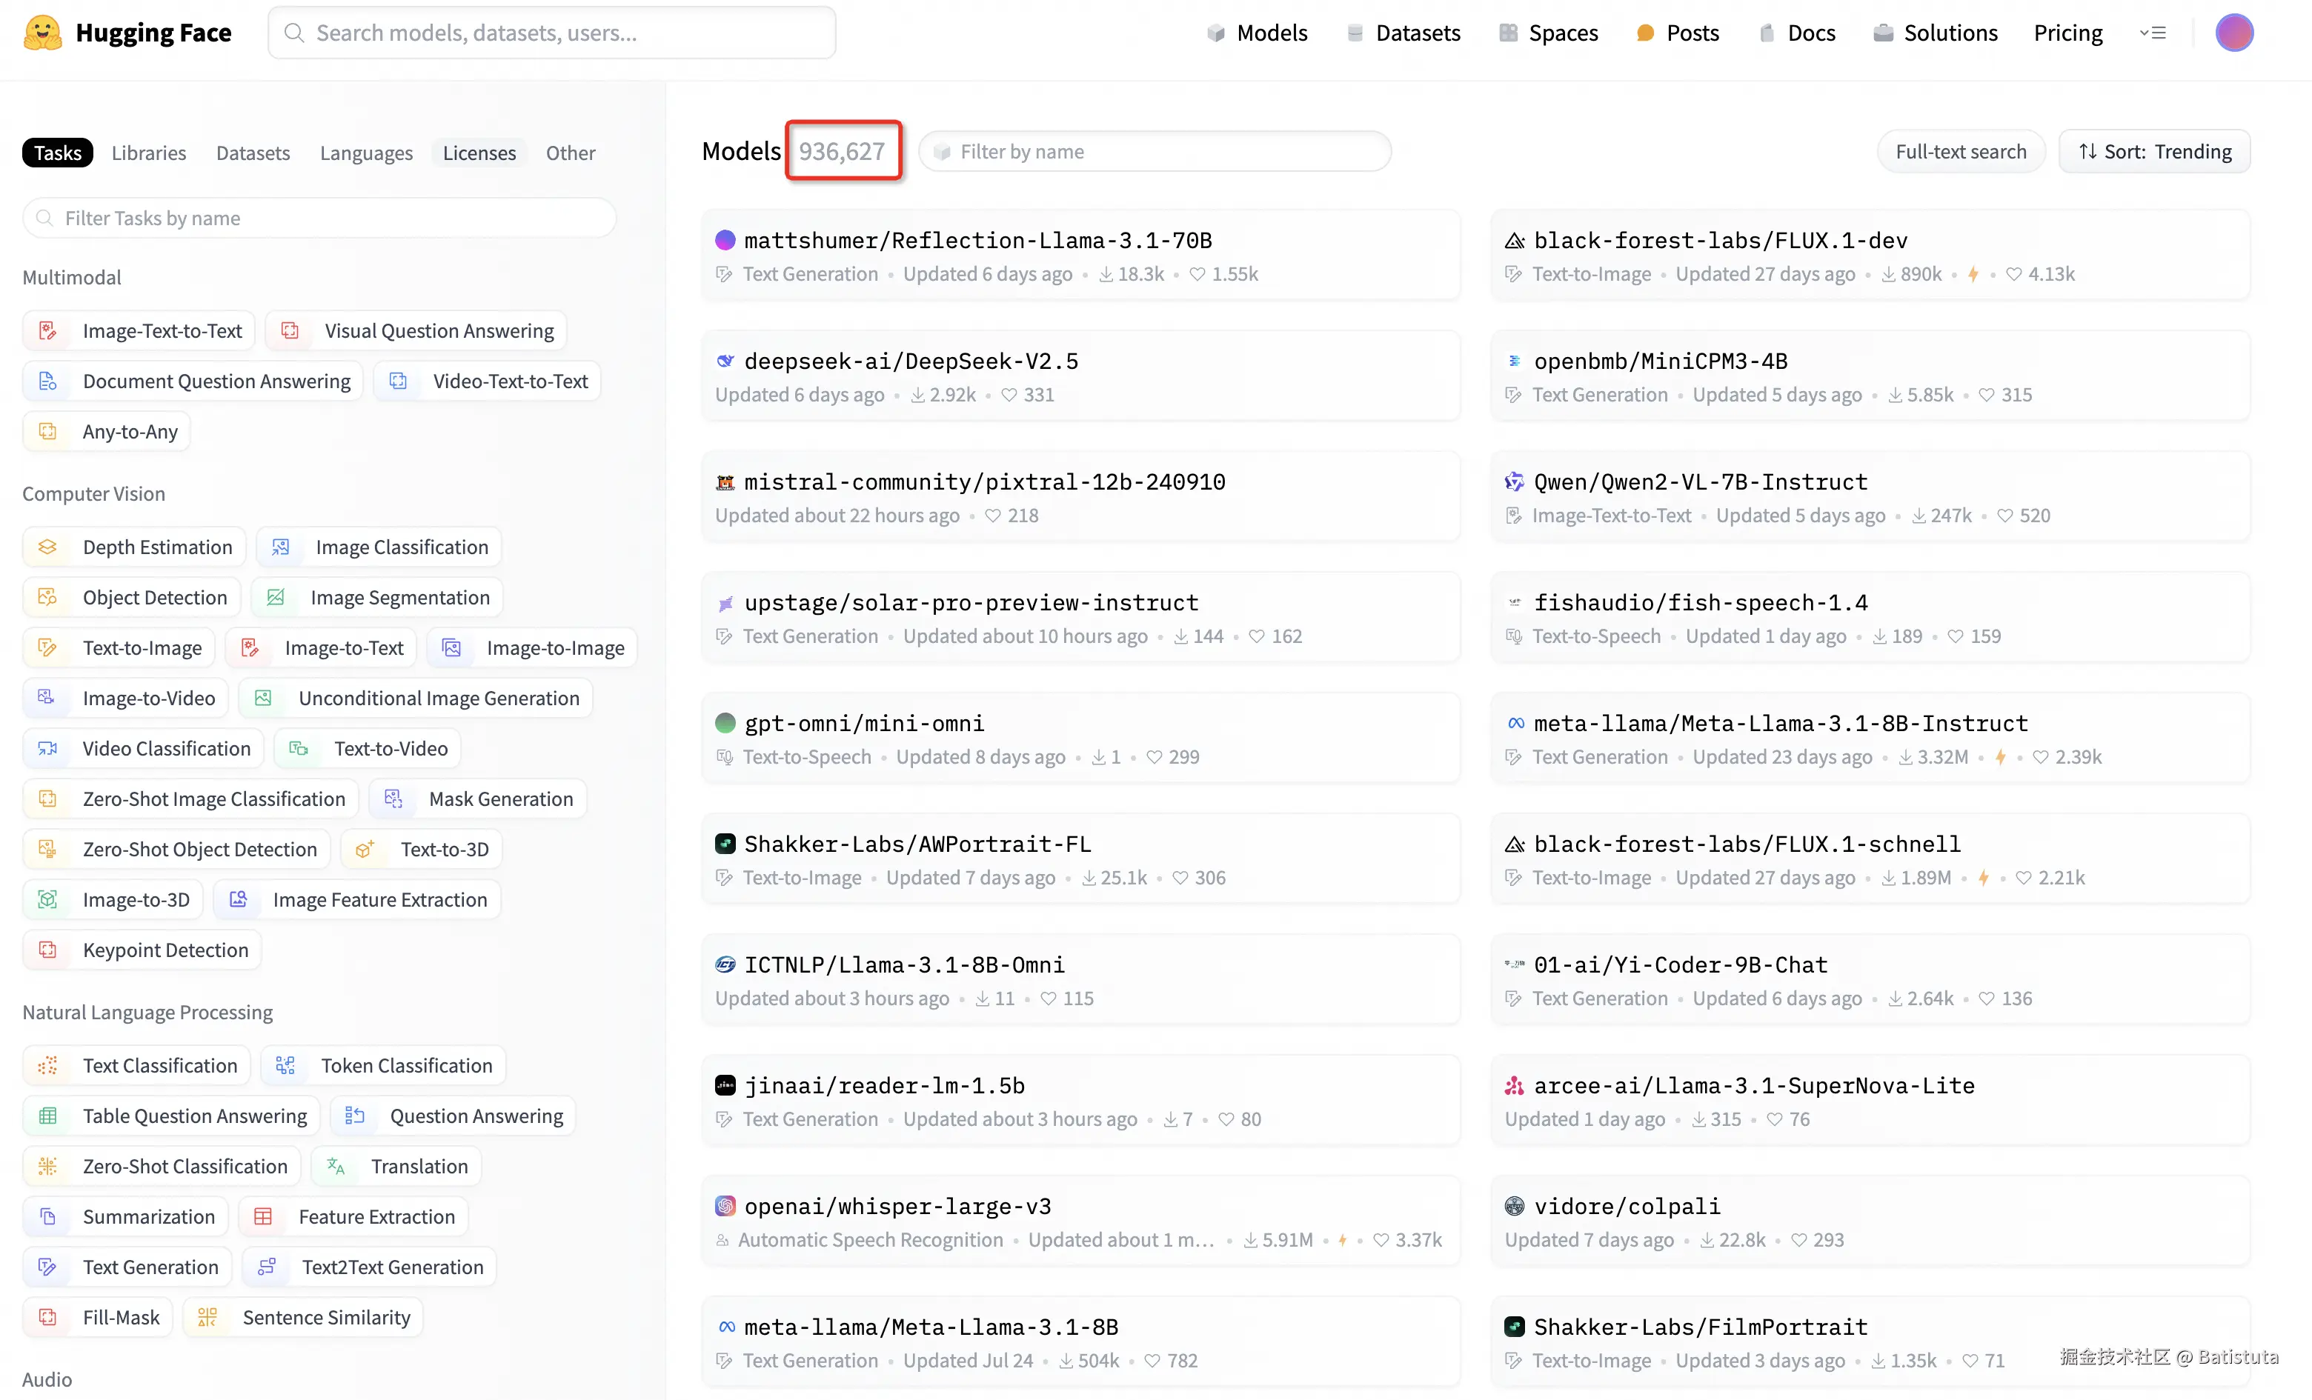Click the Hugging Face emoji logo
The width and height of the screenshot is (2312, 1400).
[42, 32]
